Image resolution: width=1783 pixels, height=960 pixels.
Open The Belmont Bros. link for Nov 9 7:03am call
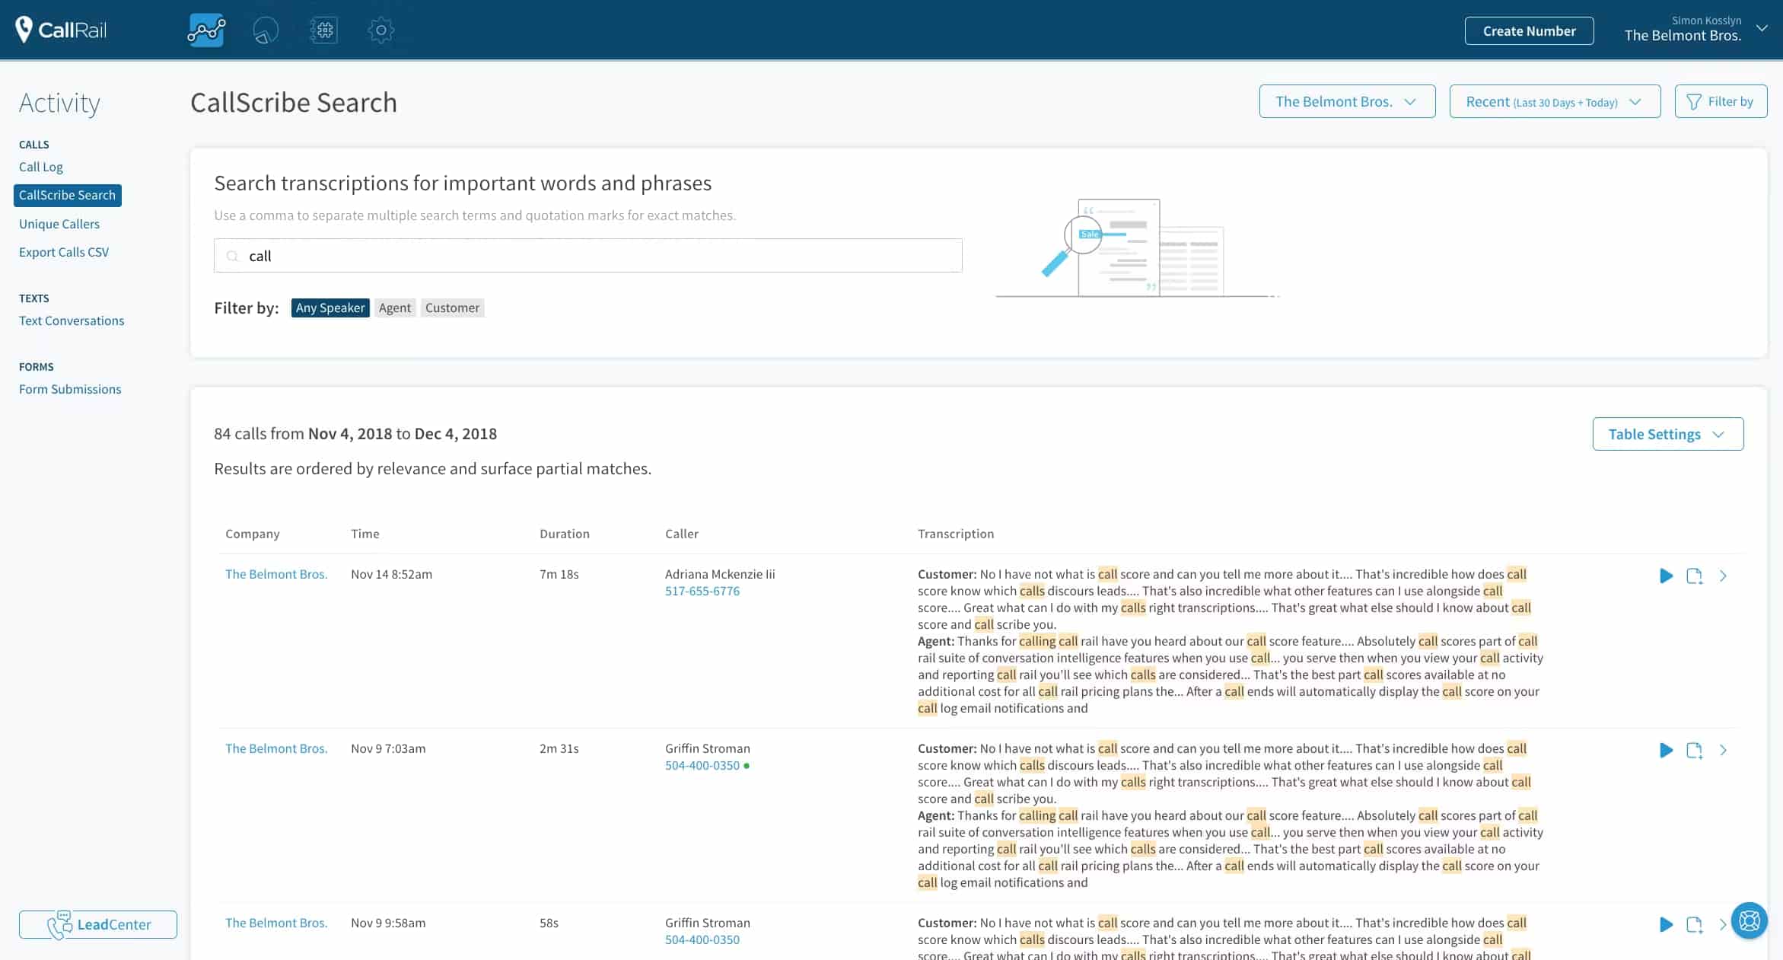pos(276,748)
